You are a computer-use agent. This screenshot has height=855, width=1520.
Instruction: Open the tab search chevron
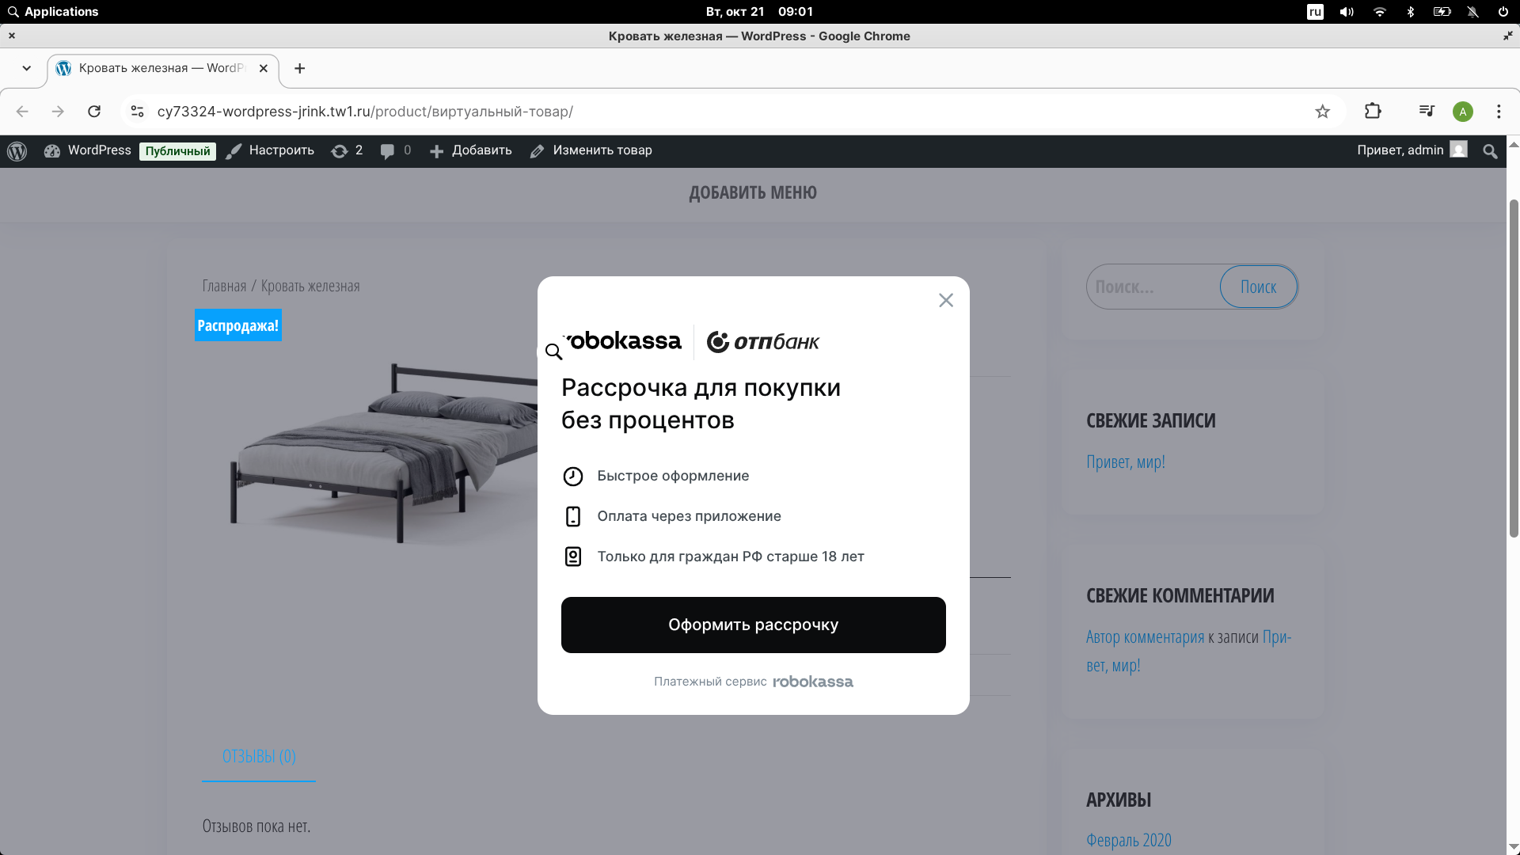[x=27, y=69]
